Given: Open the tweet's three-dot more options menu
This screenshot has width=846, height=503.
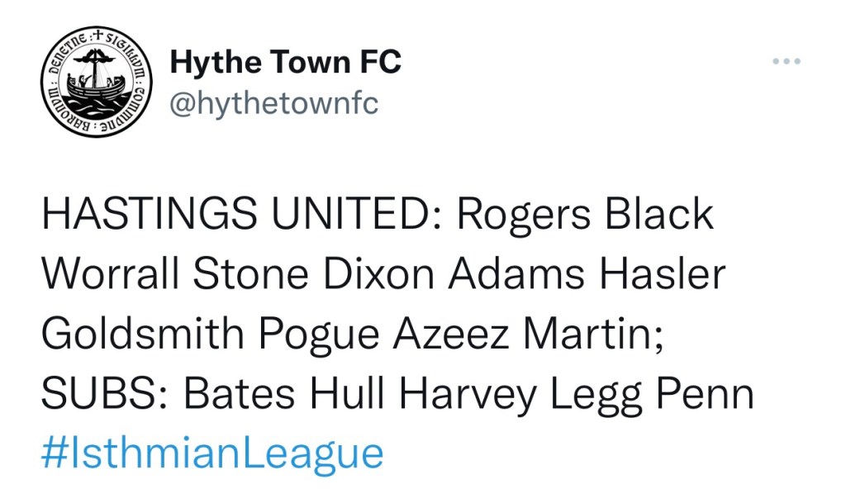Looking at the screenshot, I should 786,63.
